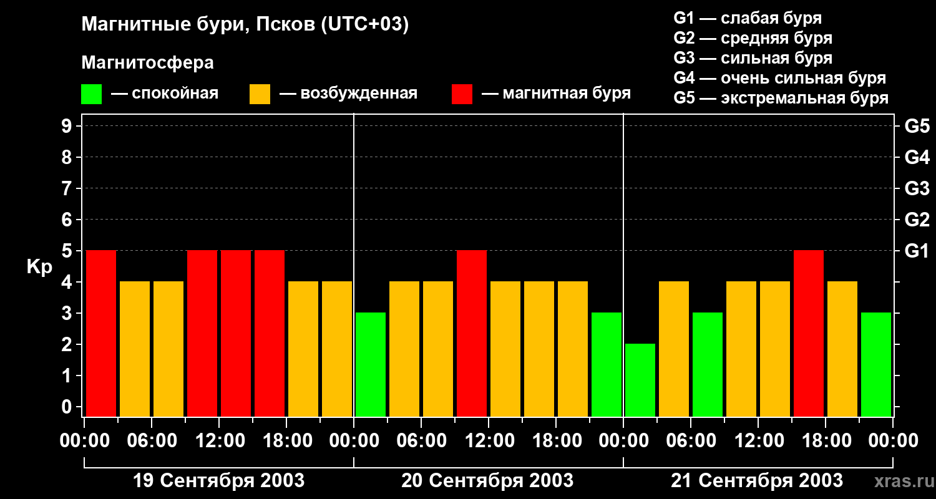The image size is (936, 499).
Task: Select the only red bar on 20 Сентября
Action: coord(472,333)
